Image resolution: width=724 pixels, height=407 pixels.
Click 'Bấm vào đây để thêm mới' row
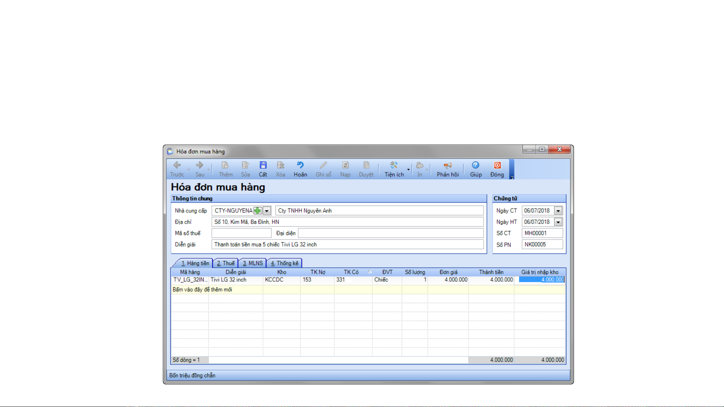point(202,290)
